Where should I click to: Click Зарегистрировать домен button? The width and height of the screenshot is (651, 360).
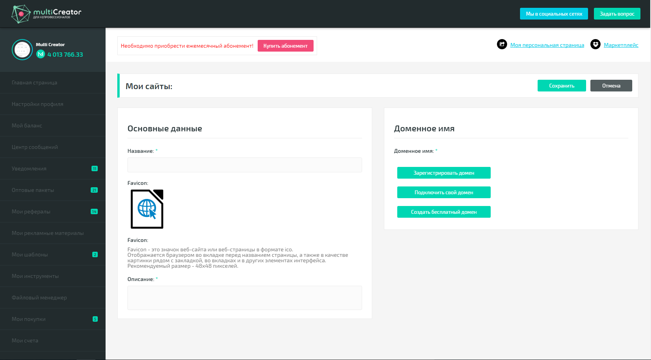click(444, 173)
